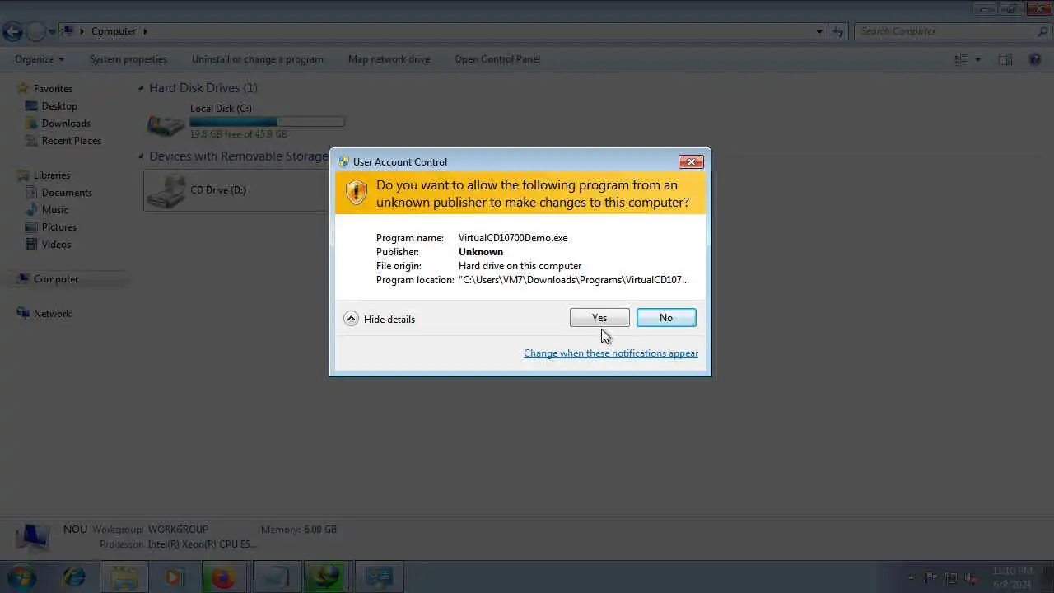Image resolution: width=1054 pixels, height=593 pixels.
Task: Click '19.8 GB free of 45.8 GB' text
Action: tap(239, 134)
